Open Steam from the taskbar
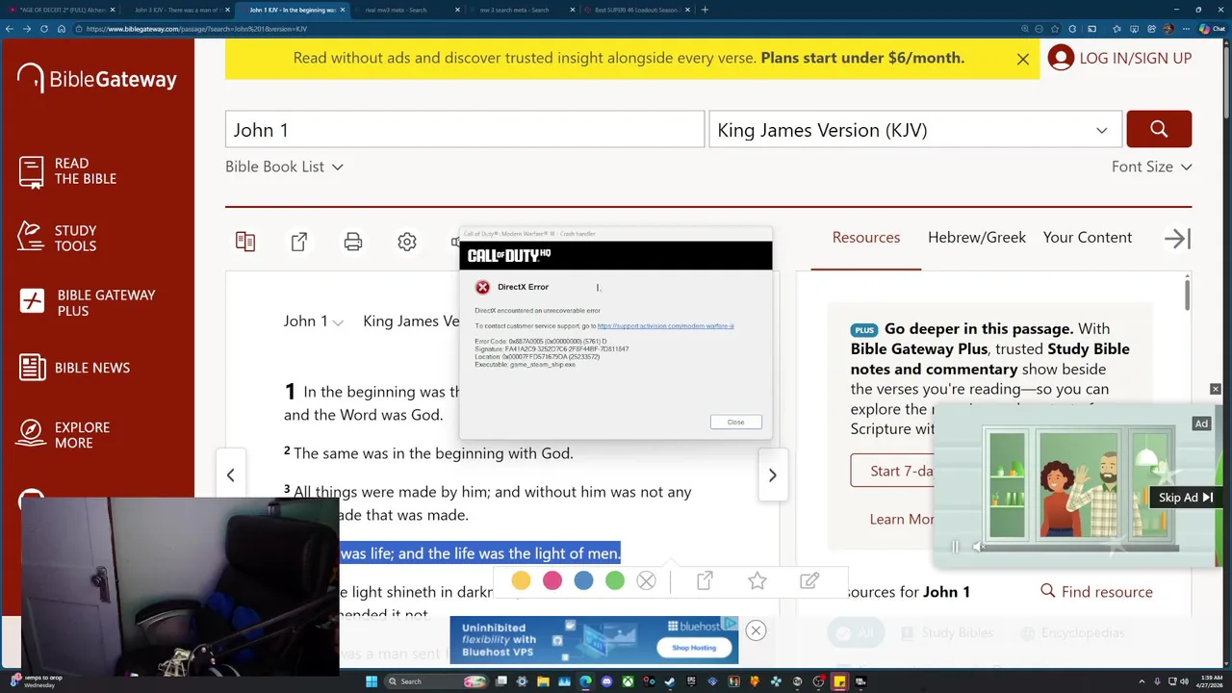The height and width of the screenshot is (693, 1232). [670, 681]
